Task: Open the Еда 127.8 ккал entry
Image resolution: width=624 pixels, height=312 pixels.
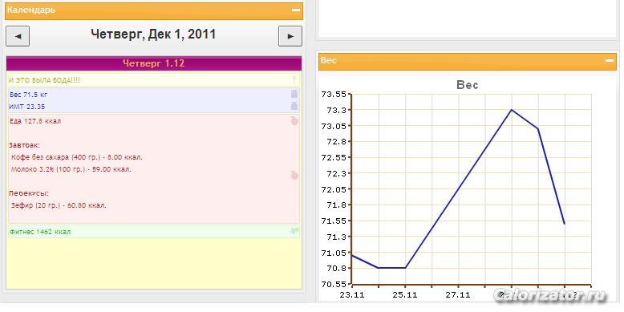Action: (35, 121)
